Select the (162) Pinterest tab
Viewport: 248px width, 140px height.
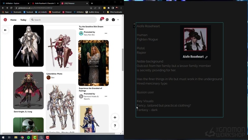coord(74,3)
